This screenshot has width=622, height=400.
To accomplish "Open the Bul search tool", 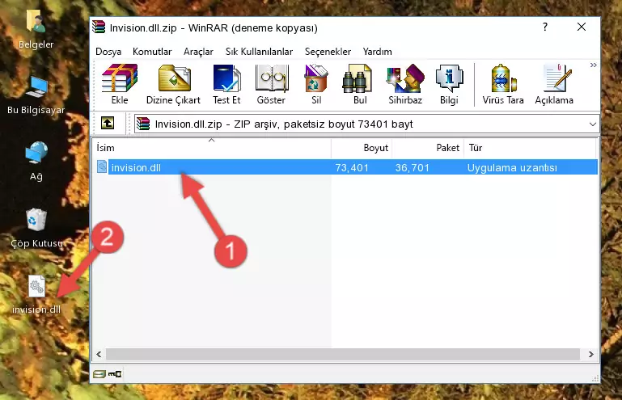I will [360, 84].
